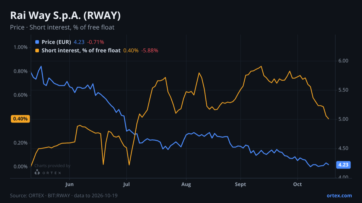Click the 6.00 right axis label

[343, 61]
